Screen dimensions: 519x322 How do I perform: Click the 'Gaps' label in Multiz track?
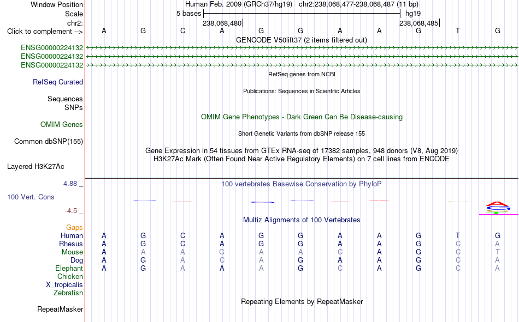[74, 228]
